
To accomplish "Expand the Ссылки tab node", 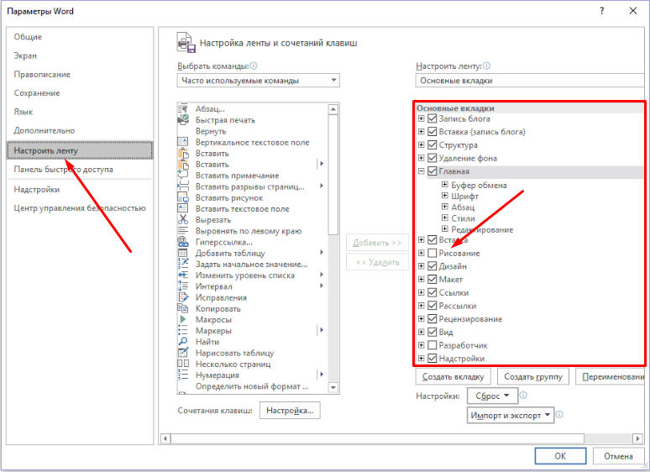I will click(x=422, y=292).
